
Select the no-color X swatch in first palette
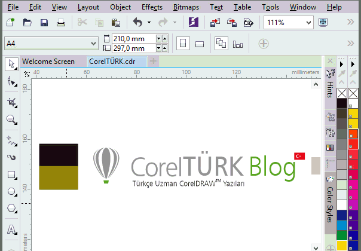pos(342,93)
